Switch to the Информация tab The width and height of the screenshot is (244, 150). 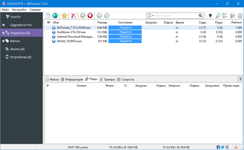[x=72, y=80]
